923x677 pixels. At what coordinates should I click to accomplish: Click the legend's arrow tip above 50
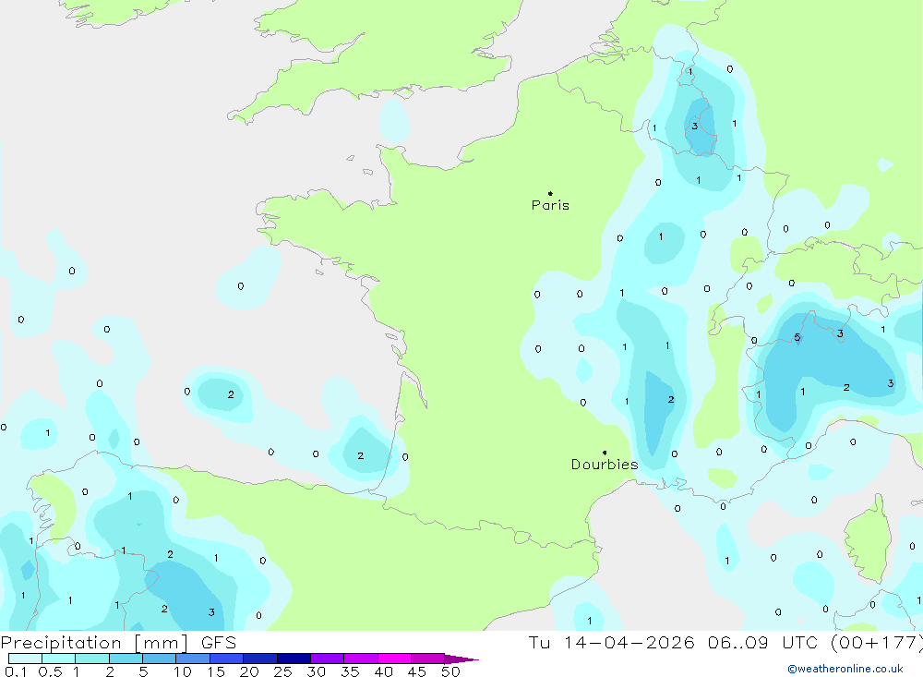[x=461, y=659]
